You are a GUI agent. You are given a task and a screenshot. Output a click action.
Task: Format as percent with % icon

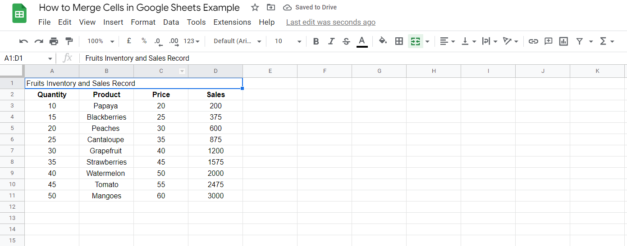[x=144, y=41]
